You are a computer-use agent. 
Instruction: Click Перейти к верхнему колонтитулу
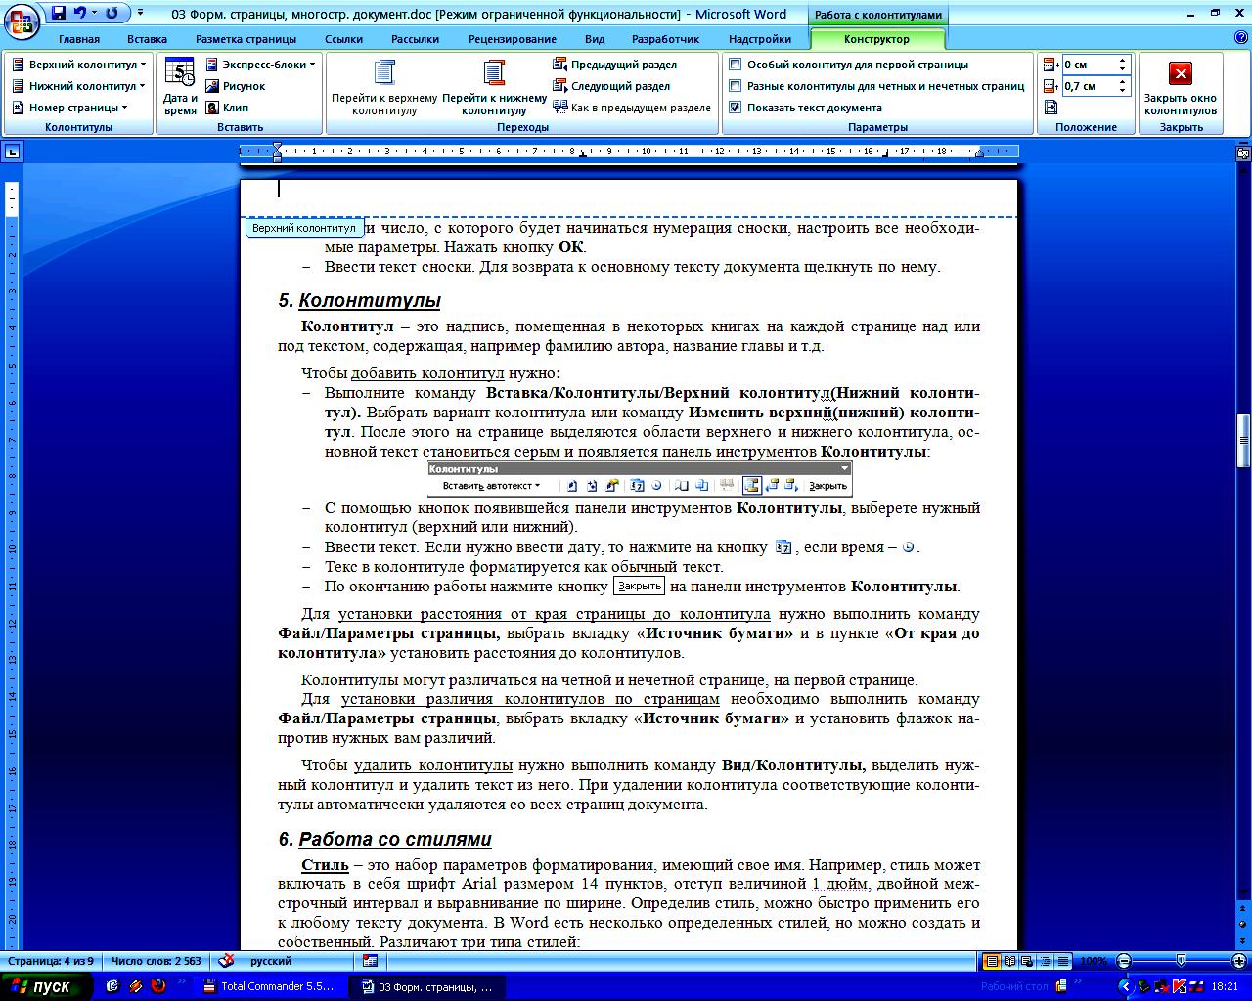click(x=384, y=87)
